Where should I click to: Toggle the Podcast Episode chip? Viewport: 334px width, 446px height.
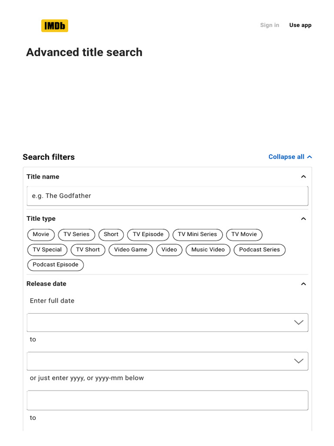[55, 265]
